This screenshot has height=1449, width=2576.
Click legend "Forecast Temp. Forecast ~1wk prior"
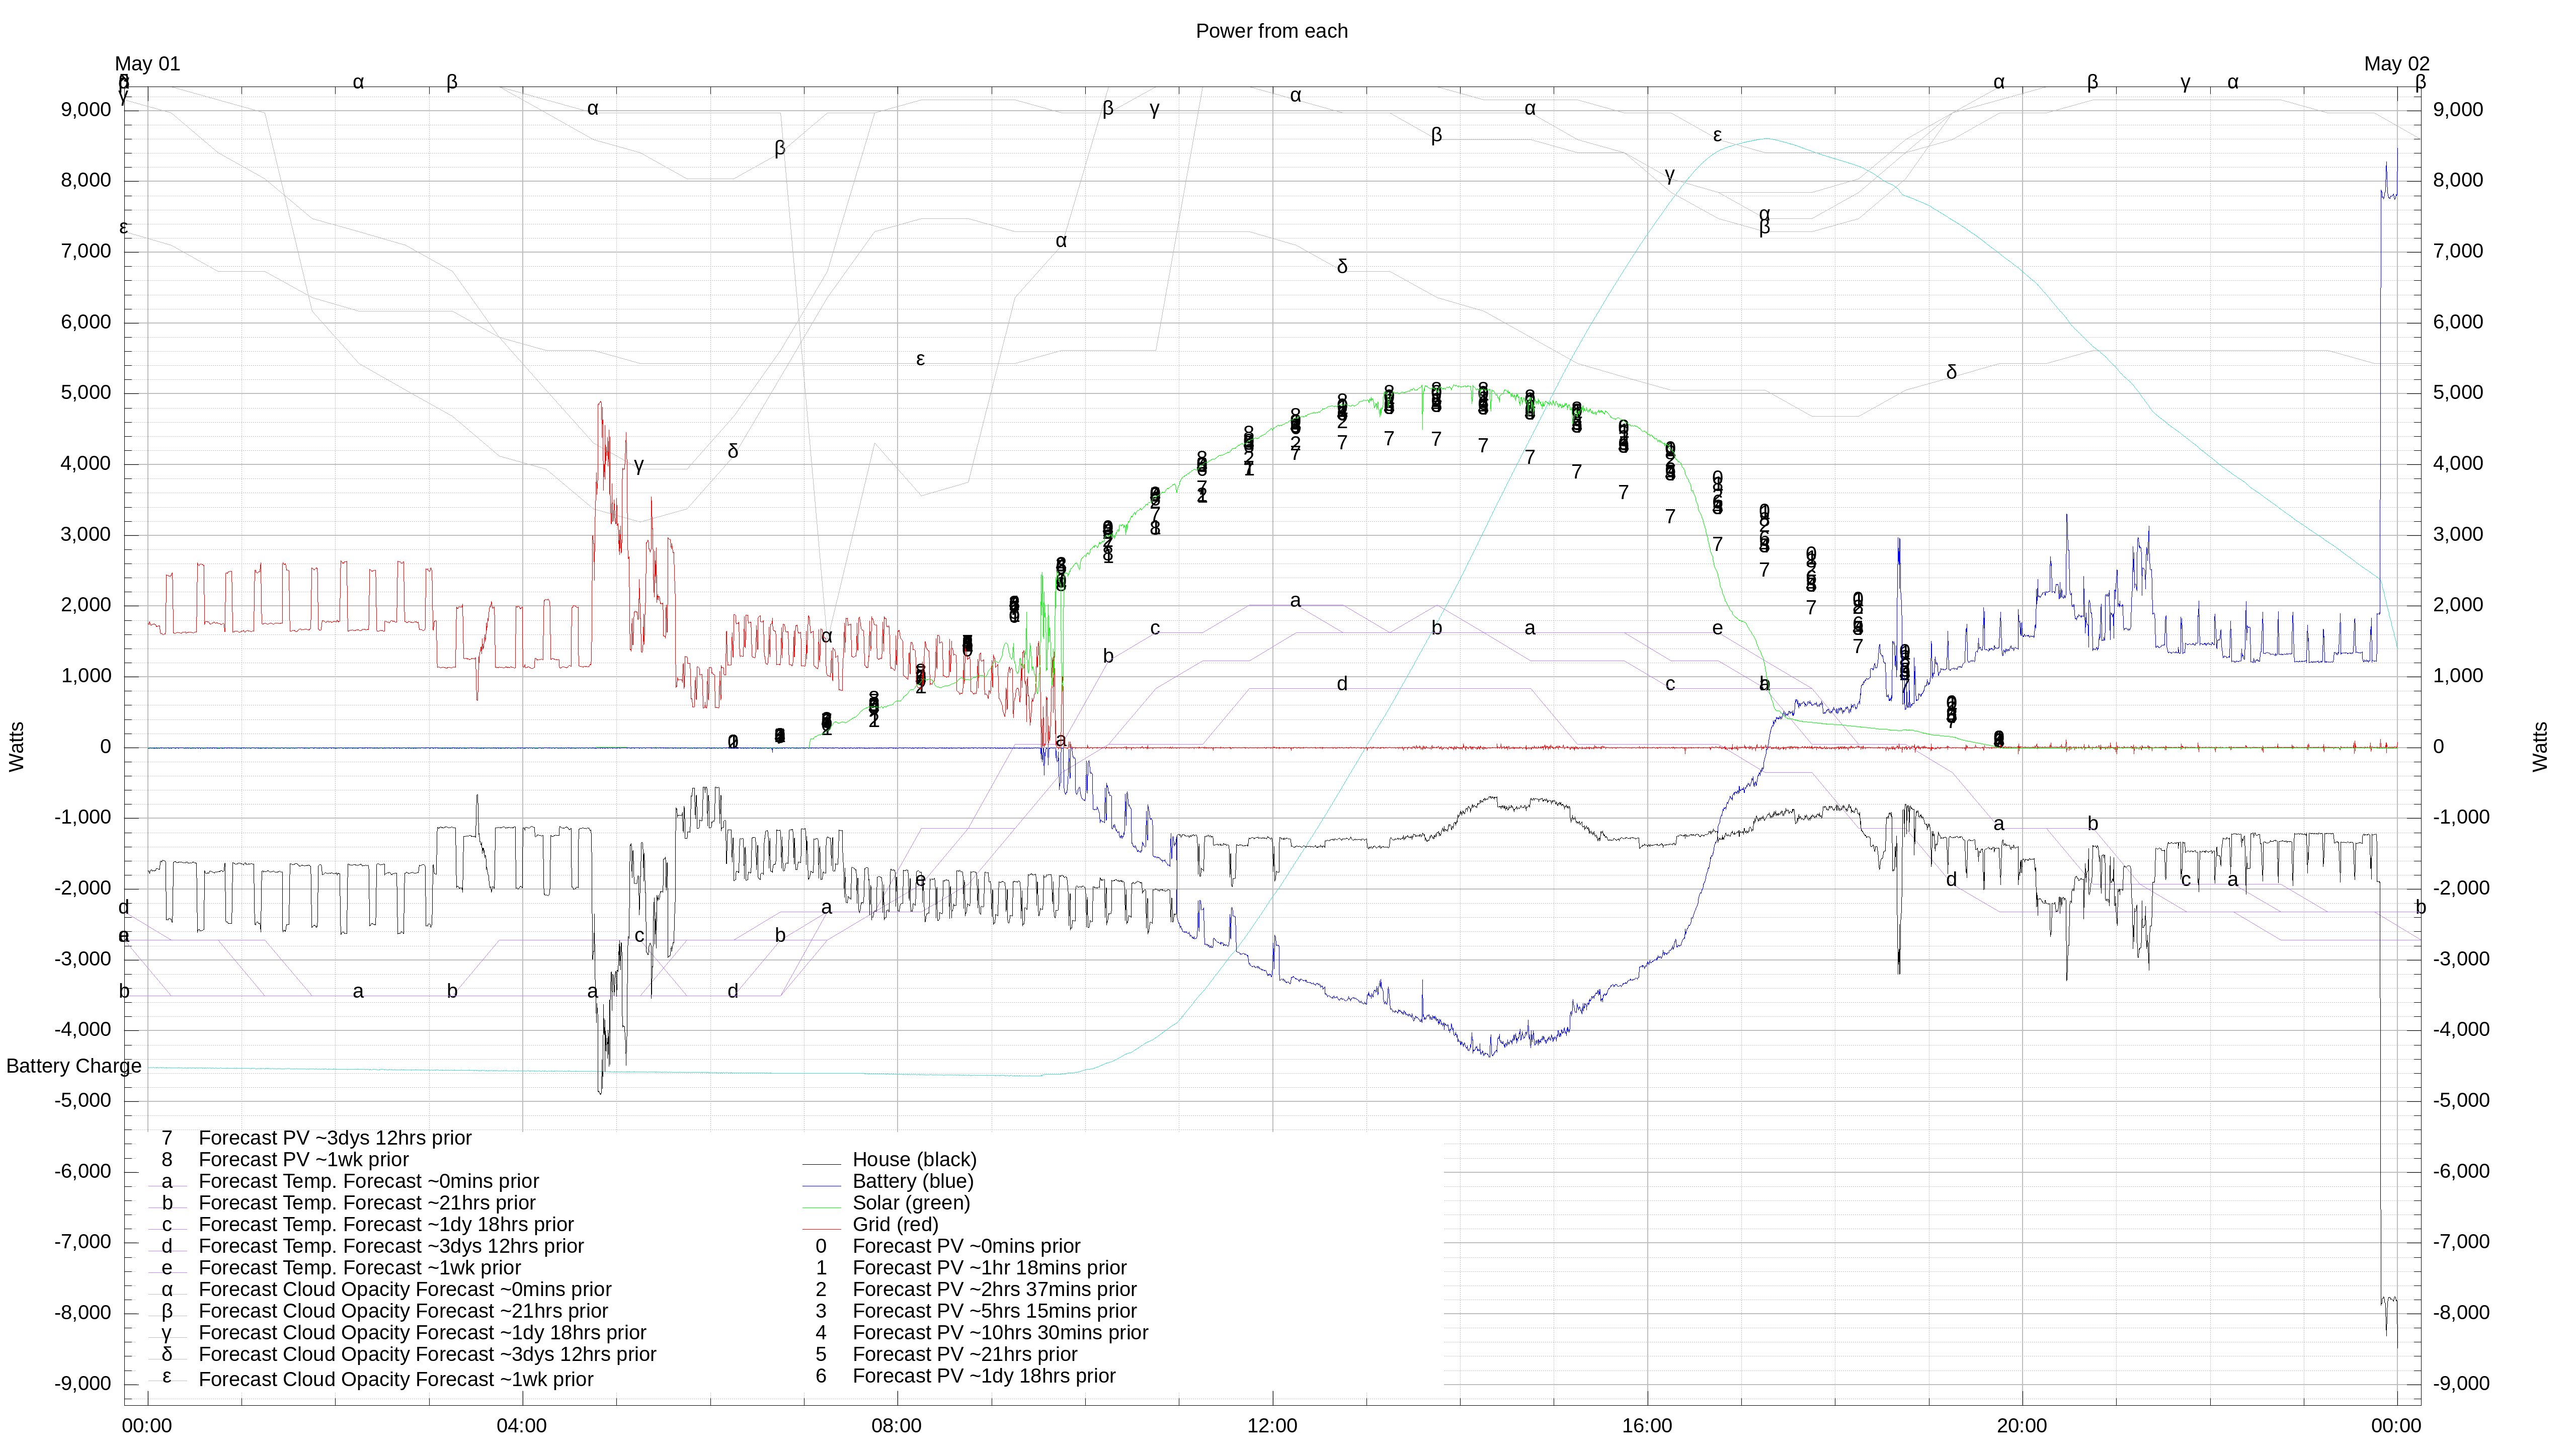360,1268
